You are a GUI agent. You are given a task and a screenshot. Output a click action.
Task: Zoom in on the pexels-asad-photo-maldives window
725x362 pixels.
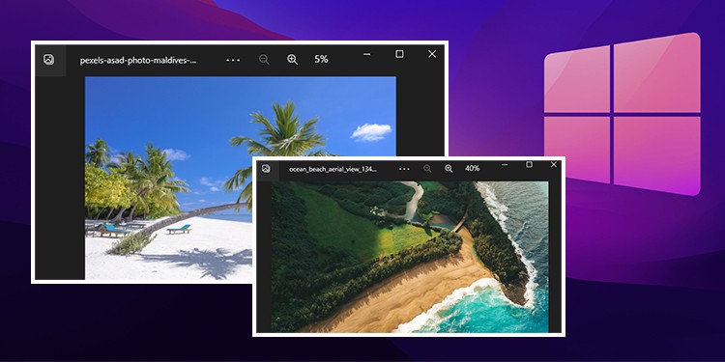point(292,60)
